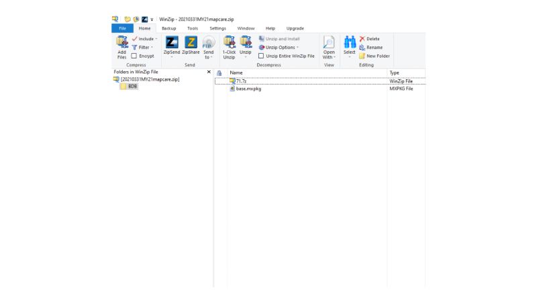Expand the Include dropdown arrow
The image size is (537, 302).
click(x=156, y=39)
